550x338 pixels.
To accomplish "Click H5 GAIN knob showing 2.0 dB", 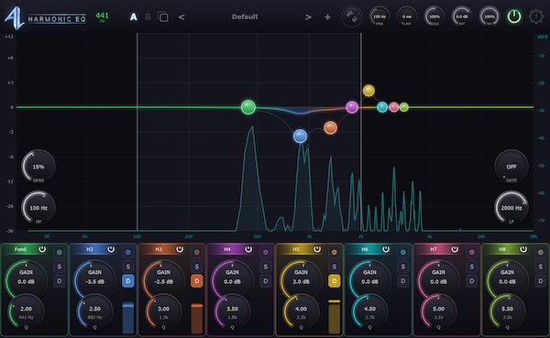I will 301,279.
